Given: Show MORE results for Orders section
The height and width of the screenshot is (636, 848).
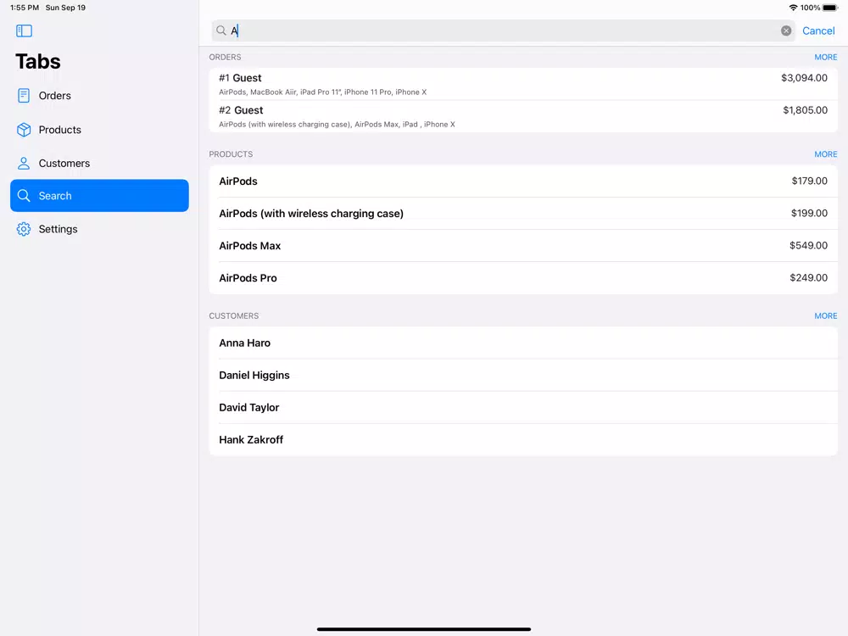Looking at the screenshot, I should 825,58.
